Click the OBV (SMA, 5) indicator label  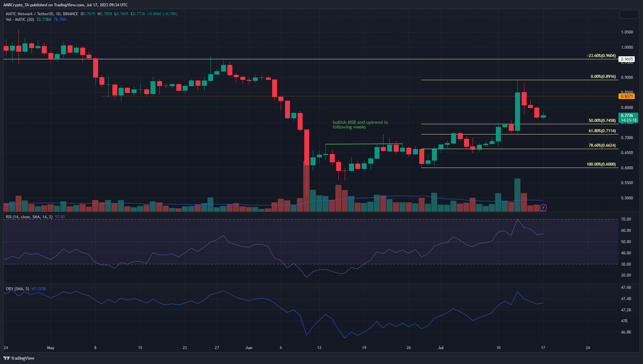(18, 289)
